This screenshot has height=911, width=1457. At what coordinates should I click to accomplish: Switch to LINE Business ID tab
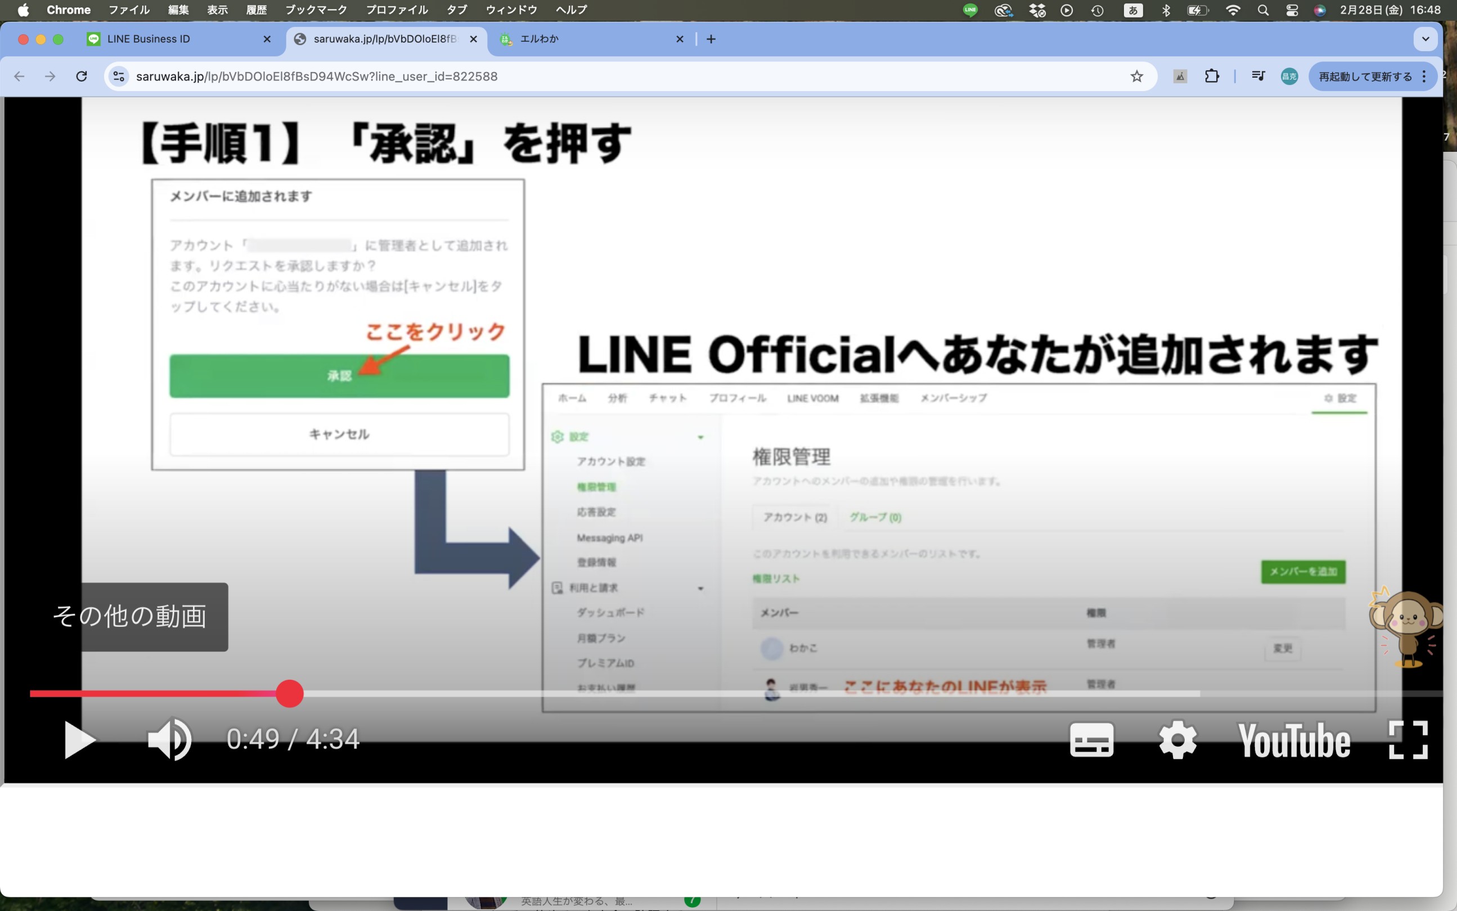[x=179, y=39]
